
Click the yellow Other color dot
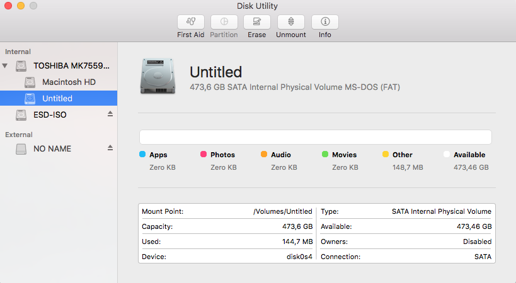pyautogui.click(x=386, y=154)
